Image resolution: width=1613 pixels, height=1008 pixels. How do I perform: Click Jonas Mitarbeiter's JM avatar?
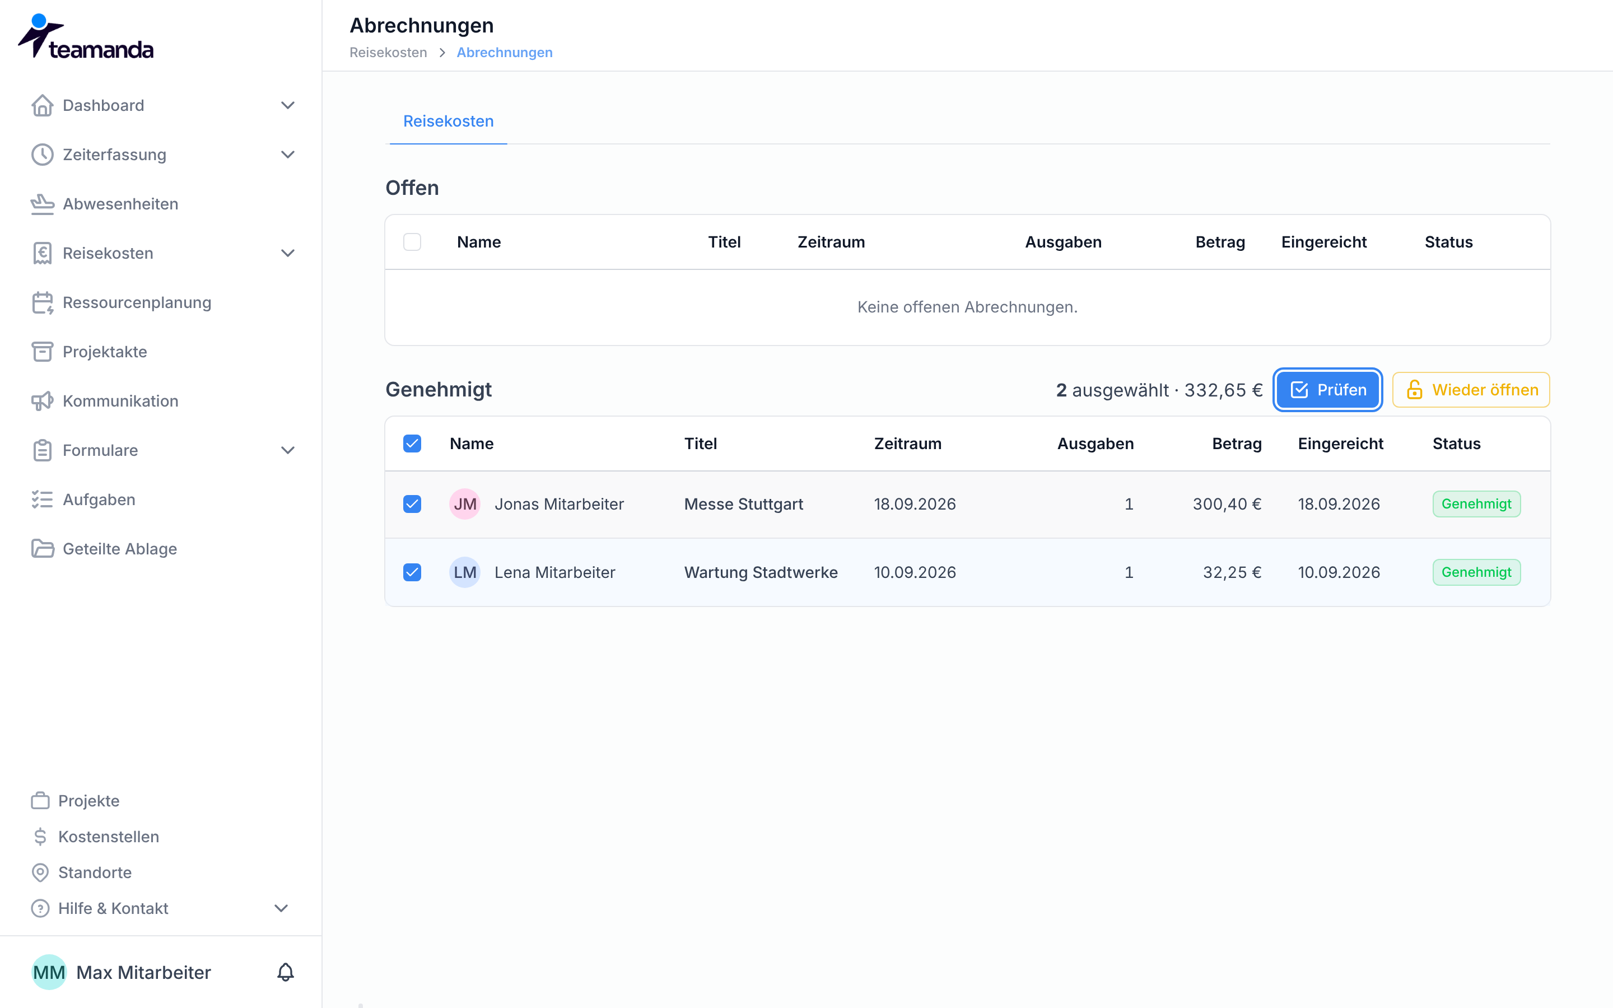pyautogui.click(x=464, y=504)
